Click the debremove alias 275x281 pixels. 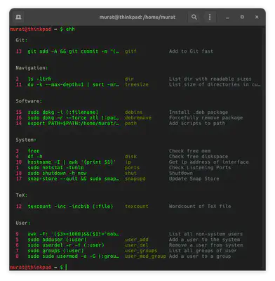pyautogui.click(x=138, y=118)
